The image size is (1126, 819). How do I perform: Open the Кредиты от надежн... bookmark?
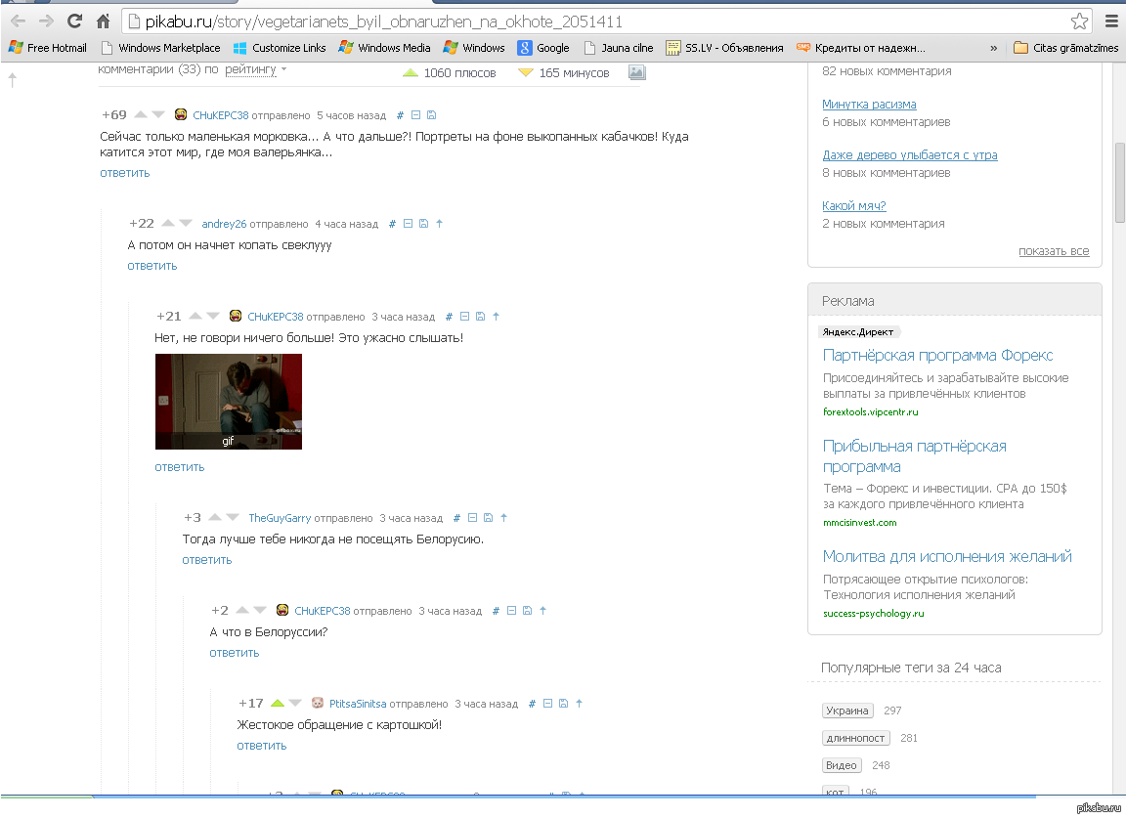[x=861, y=47]
